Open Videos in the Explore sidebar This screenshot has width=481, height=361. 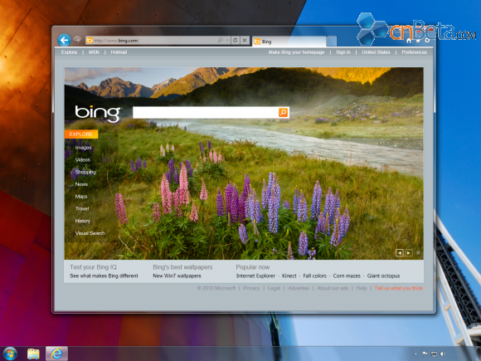(x=83, y=160)
